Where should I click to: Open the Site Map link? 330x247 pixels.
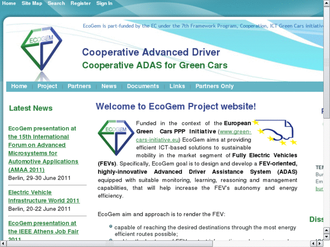[x=32, y=3]
